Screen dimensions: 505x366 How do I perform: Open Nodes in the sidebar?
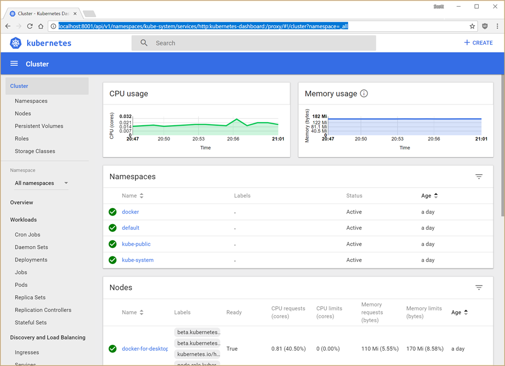23,114
